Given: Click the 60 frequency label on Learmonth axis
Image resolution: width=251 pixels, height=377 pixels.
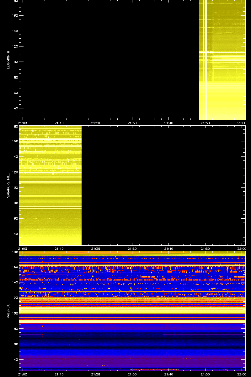Looking at the screenshot, I should pos(16,93).
